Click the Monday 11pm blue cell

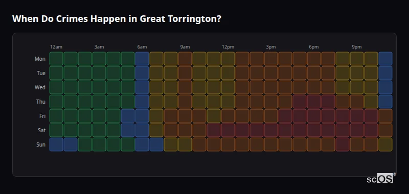385,59
